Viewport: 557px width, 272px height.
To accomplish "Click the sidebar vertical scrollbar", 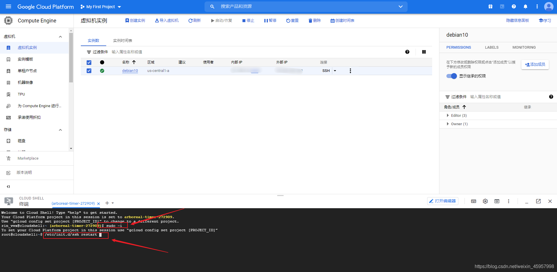I will point(71,58).
